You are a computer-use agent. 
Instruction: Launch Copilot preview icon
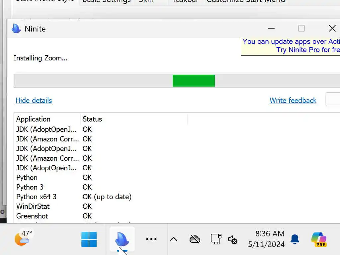(319, 239)
